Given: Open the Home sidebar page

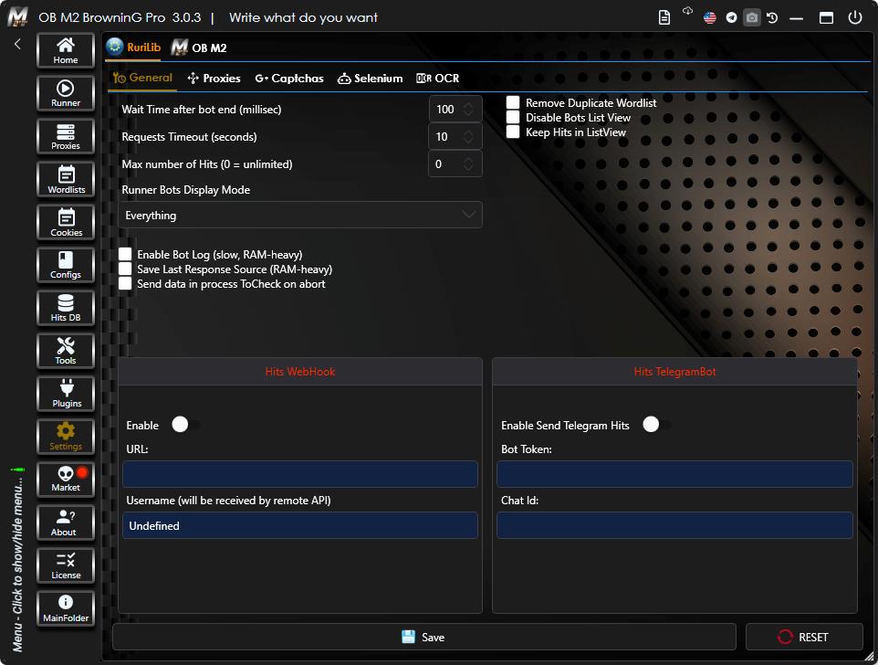Looking at the screenshot, I should 66,50.
